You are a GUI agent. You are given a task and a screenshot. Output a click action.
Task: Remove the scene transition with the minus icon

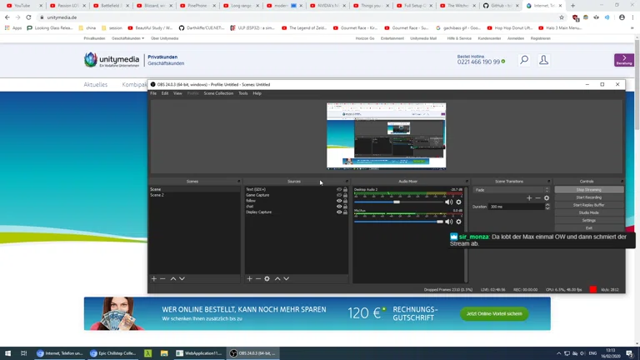538,198
